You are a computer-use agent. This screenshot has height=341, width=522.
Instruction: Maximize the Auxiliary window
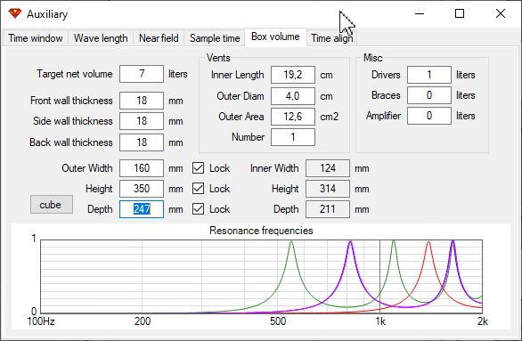(460, 13)
